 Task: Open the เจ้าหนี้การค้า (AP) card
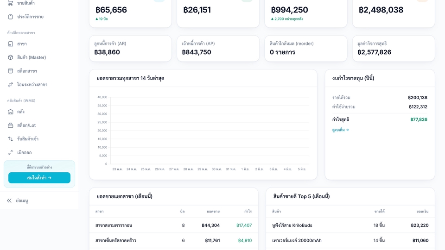[218, 49]
